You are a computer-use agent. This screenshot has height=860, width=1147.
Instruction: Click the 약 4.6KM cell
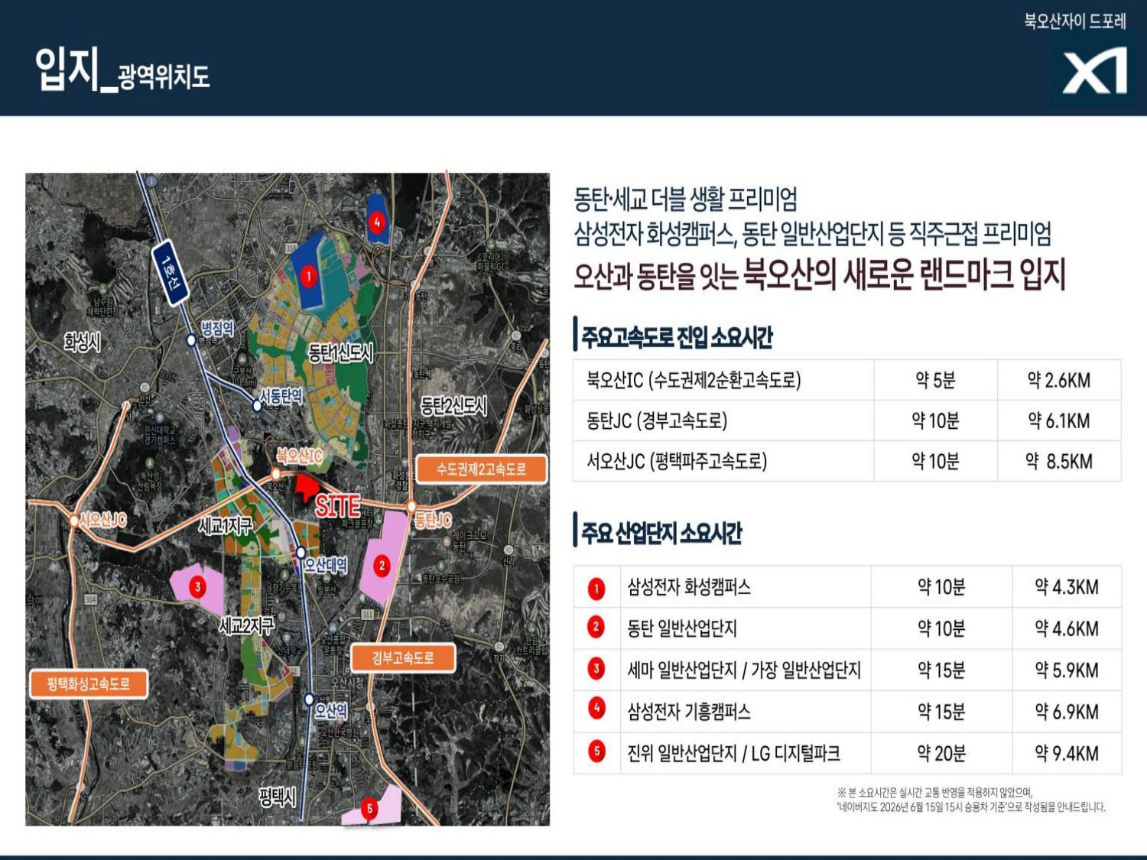[x=1067, y=628]
